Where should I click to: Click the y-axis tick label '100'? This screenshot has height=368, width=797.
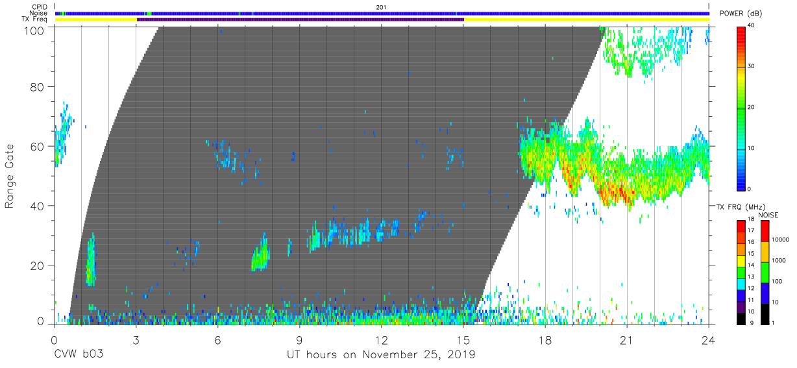click(x=35, y=31)
